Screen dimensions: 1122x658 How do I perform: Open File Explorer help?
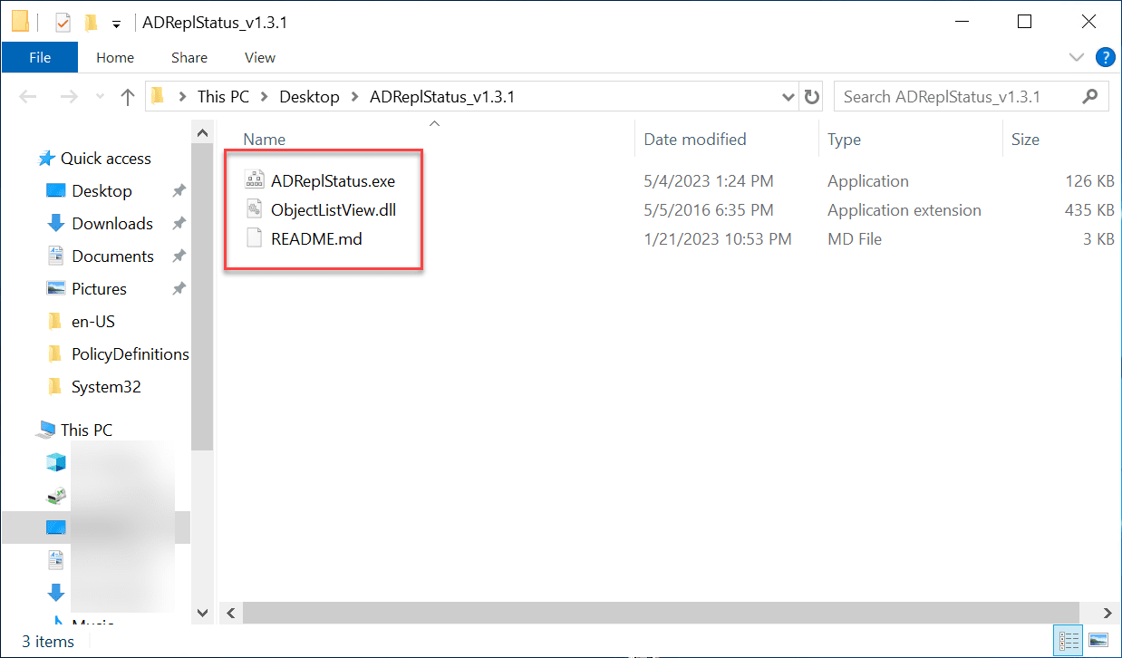click(1105, 56)
